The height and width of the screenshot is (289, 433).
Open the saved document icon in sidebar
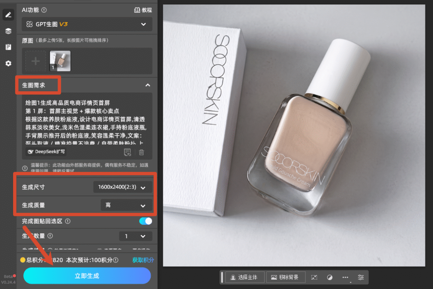click(8, 47)
